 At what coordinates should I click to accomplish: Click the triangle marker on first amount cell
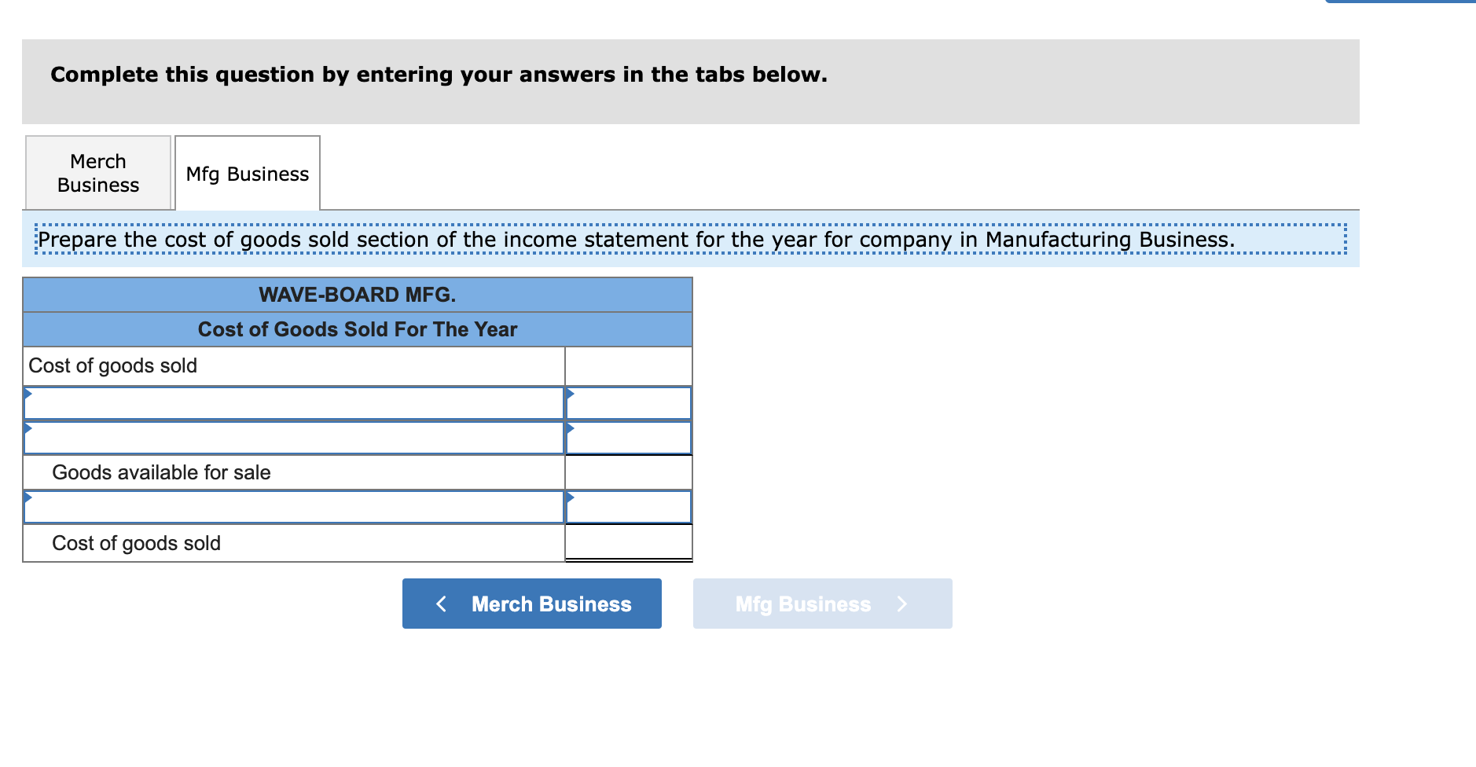569,393
